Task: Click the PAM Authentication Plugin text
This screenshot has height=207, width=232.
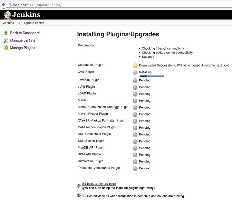Action: click(x=97, y=127)
